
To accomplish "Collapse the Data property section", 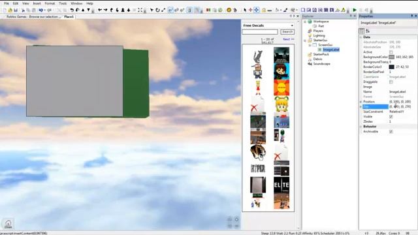I will click(361, 37).
